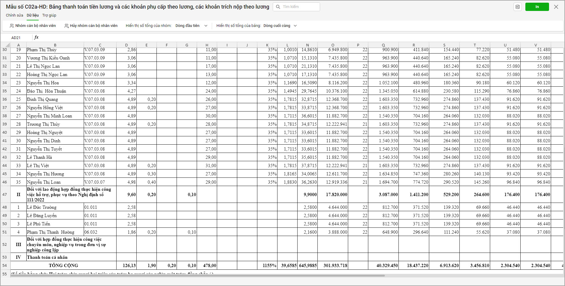The width and height of the screenshot is (565, 286).
Task: Close the payroll report window
Action: tap(556, 7)
